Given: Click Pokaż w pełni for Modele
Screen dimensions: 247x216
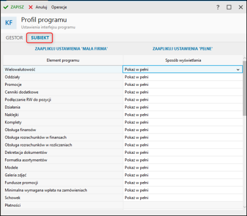Looking at the screenshot, I should (137, 168).
